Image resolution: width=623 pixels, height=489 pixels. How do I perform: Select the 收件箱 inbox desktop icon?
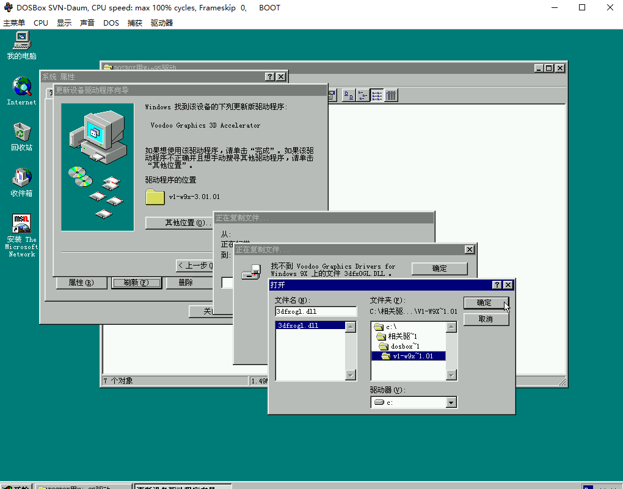click(x=21, y=183)
